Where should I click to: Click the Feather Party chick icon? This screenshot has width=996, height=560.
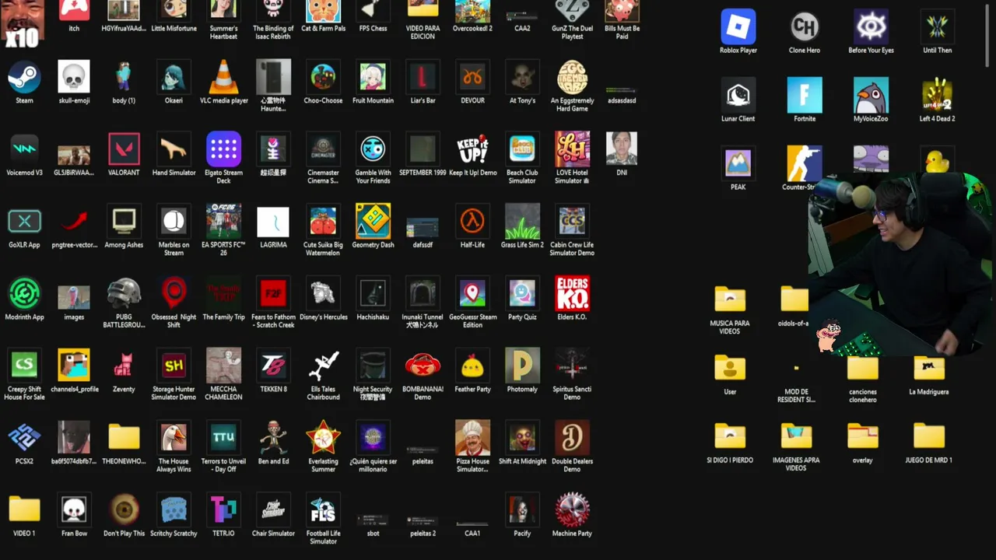point(472,366)
